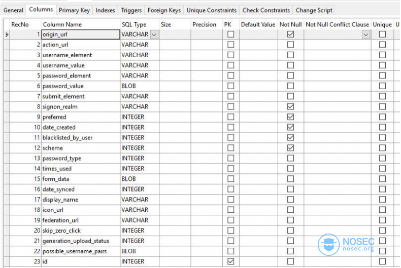Go to the Triggers tab
Image resolution: width=401 pixels, height=268 pixels.
[x=131, y=10]
